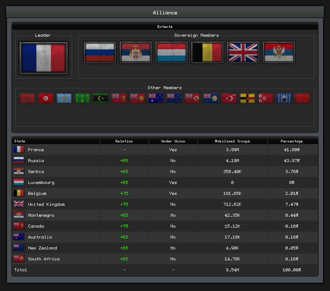Open light blue emblem flag in Other Members
Screen dimensions: 330x291
(x=64, y=98)
